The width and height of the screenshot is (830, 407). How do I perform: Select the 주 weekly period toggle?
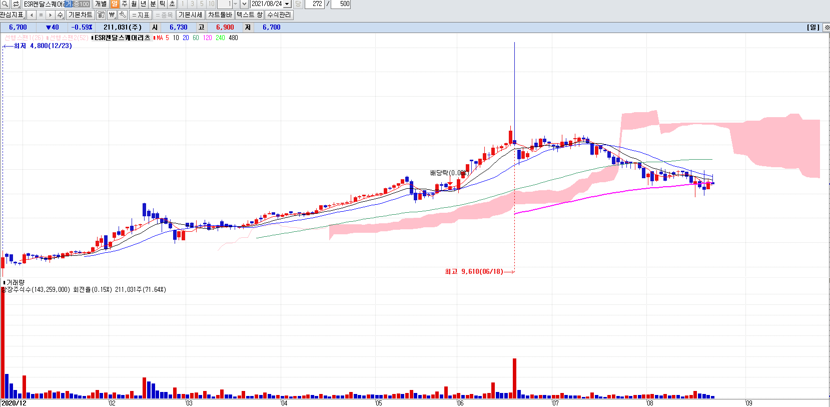[124, 4]
